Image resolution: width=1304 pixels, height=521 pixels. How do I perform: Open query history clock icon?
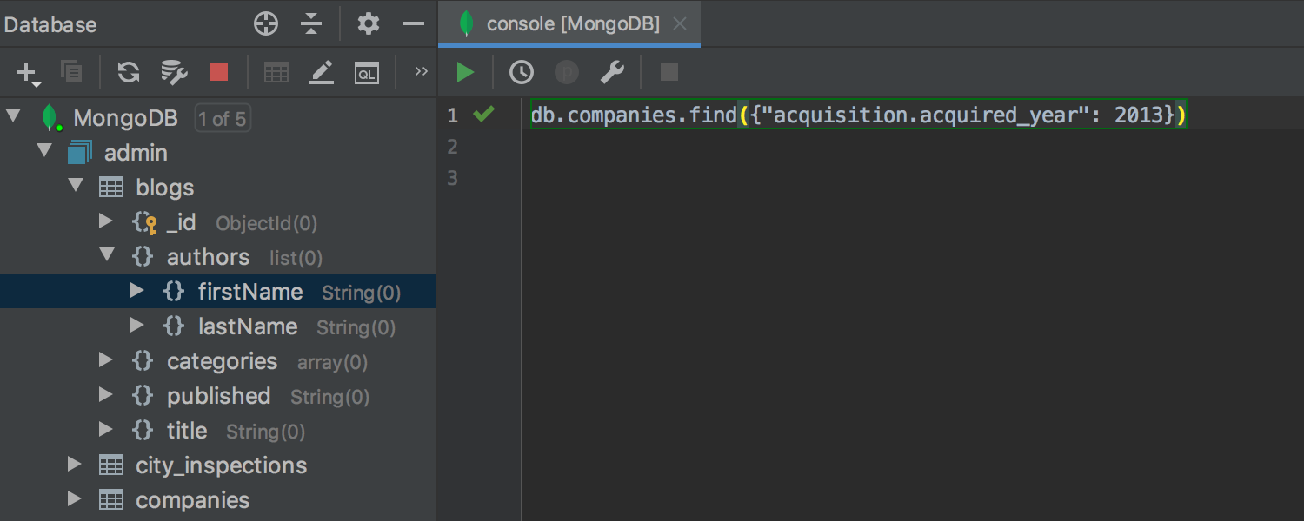tap(522, 72)
